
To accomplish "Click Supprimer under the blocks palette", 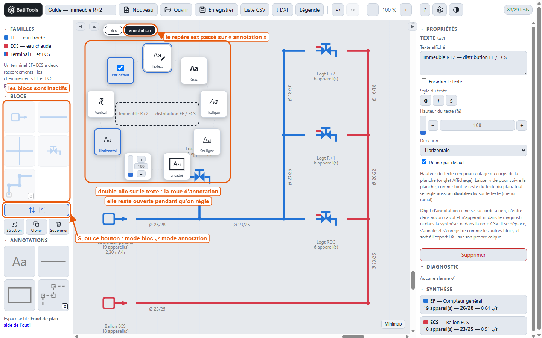I will tap(59, 226).
